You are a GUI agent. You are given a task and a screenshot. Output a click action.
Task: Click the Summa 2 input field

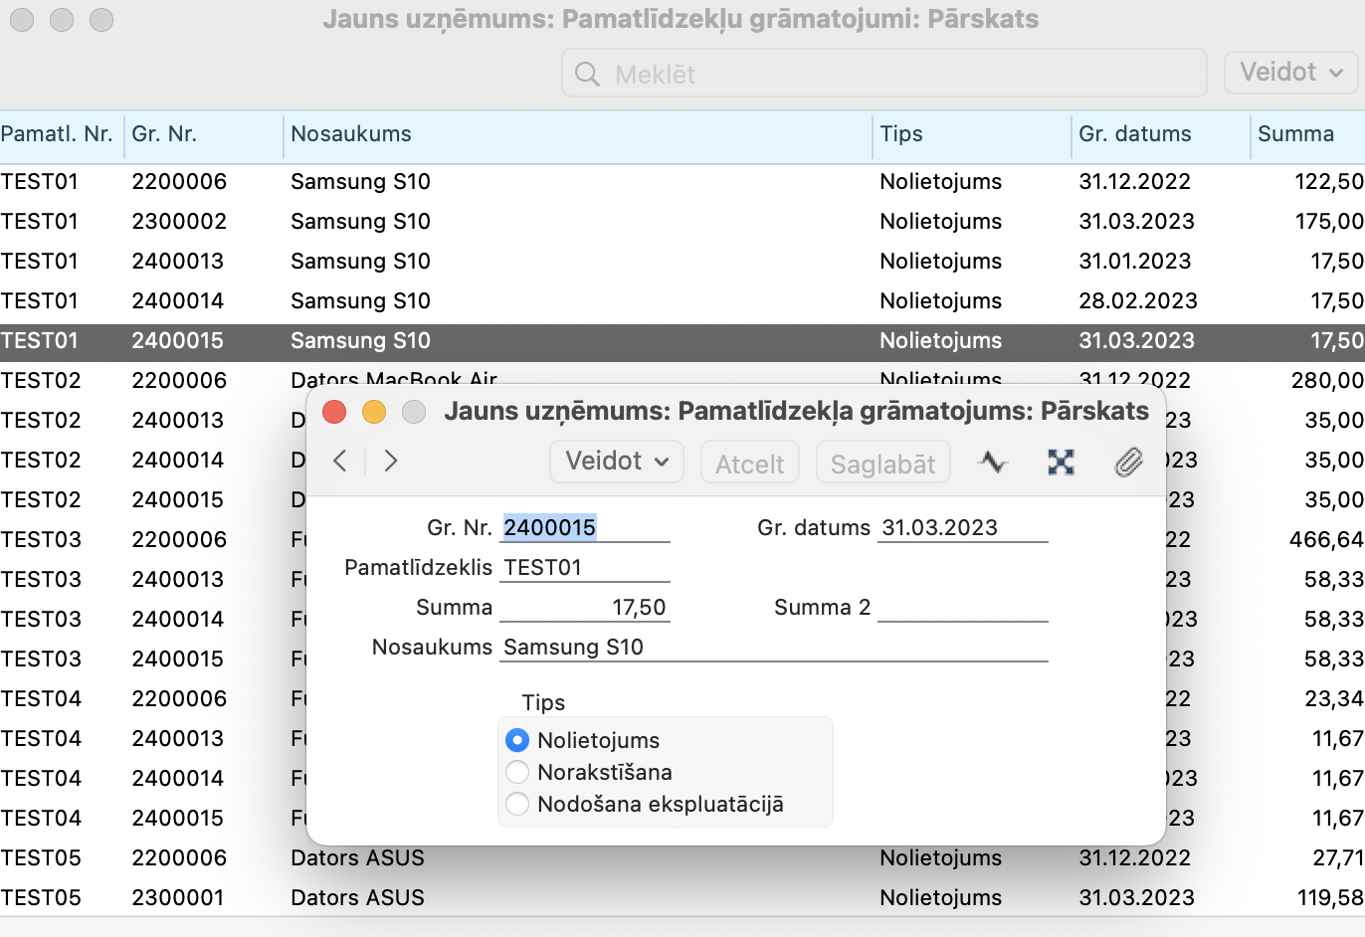point(962,608)
